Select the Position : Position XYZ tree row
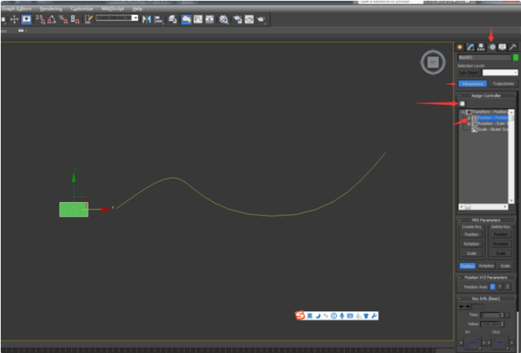 pos(490,118)
